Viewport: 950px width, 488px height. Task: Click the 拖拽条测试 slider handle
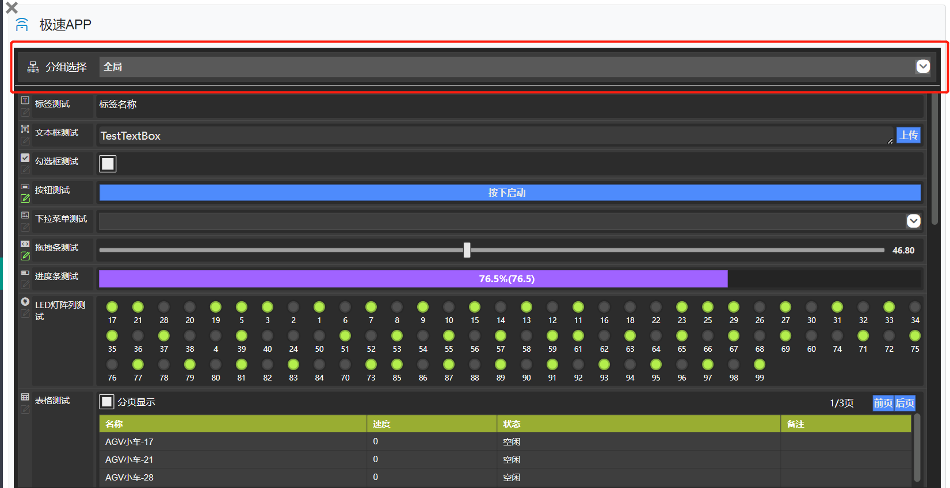[467, 250]
